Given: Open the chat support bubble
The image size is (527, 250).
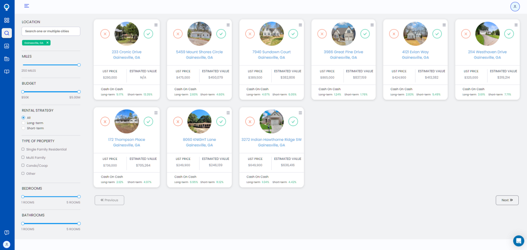Looking at the screenshot, I should point(518,241).
